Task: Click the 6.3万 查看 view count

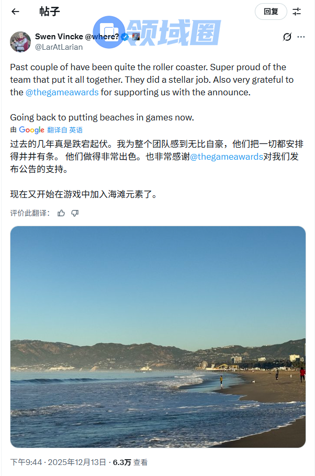Action: click(130, 462)
